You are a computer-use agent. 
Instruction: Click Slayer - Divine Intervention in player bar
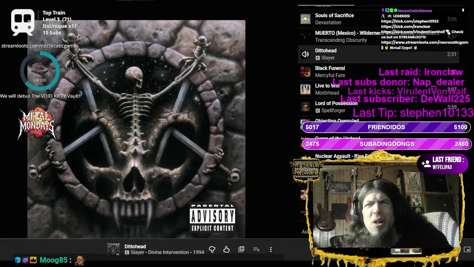(167, 253)
